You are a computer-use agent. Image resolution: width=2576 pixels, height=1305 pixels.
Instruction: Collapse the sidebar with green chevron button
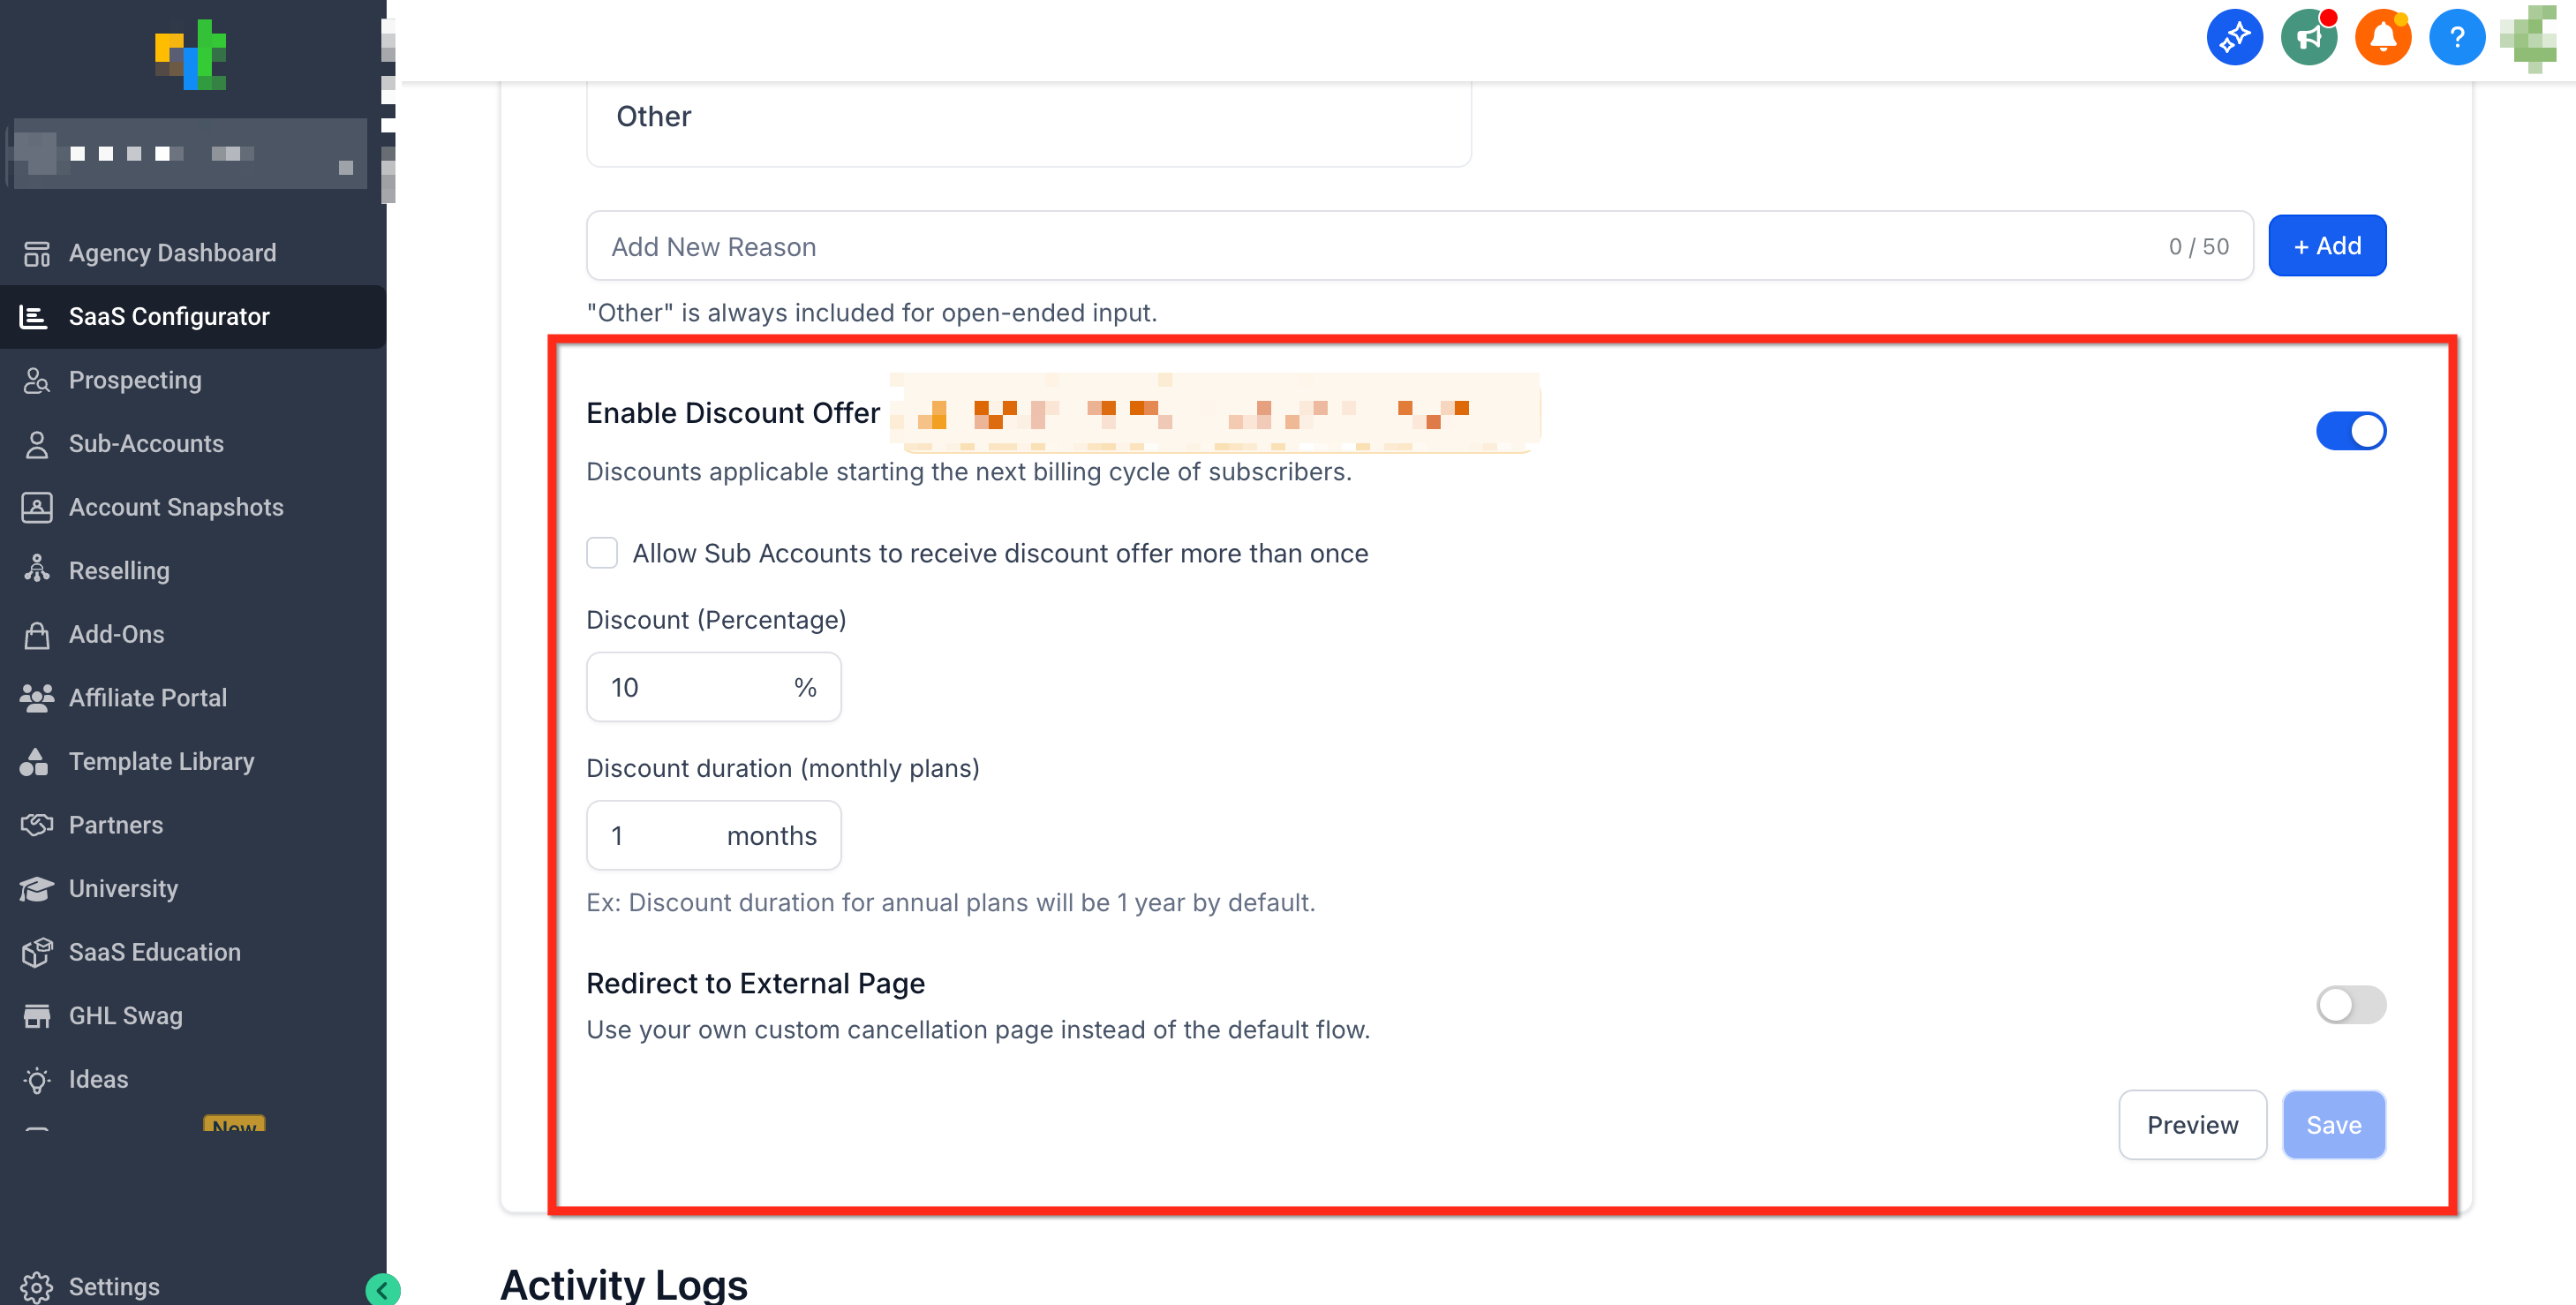(382, 1290)
